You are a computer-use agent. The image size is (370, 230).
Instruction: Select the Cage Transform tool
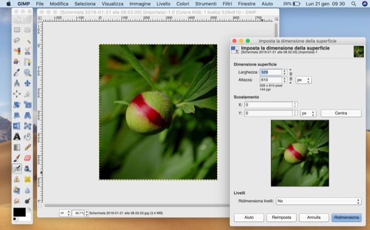(27, 126)
